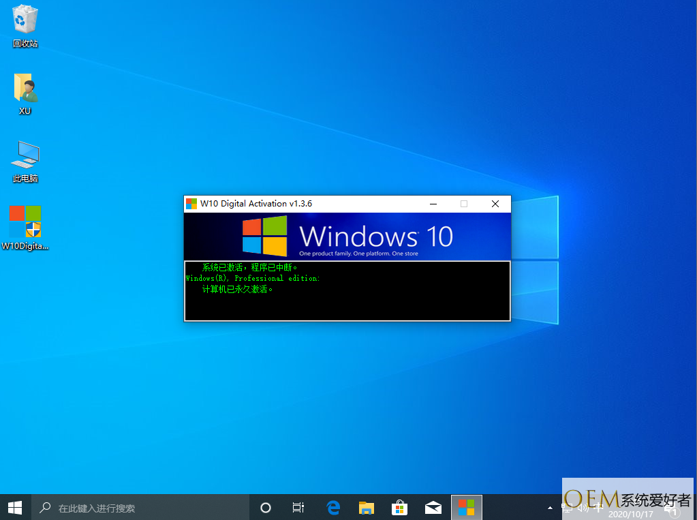This screenshot has width=697, height=520.
Task: Open Microsoft Store from the taskbar
Action: [399, 508]
